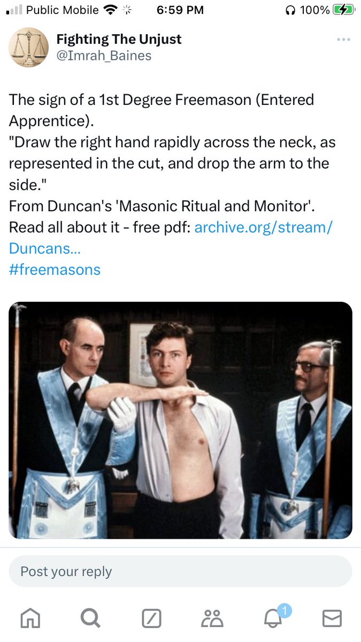The height and width of the screenshot is (642, 361).
Task: Open the Fighting The Unjust display name
Action: 119,39
